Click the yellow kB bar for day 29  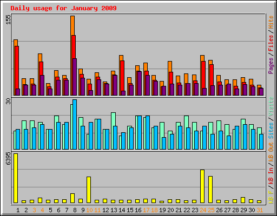[243, 200]
